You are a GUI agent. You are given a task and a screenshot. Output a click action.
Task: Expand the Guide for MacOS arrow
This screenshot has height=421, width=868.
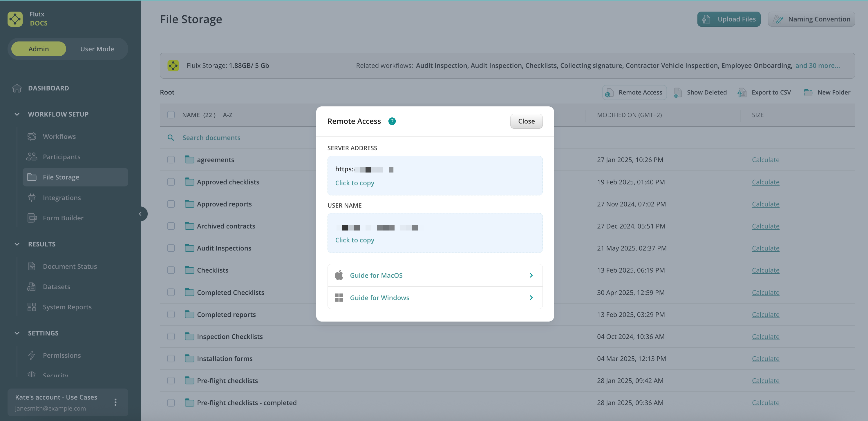coord(531,275)
